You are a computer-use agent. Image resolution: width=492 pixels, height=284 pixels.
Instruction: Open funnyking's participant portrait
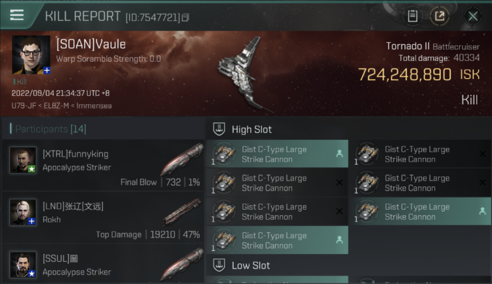23,160
